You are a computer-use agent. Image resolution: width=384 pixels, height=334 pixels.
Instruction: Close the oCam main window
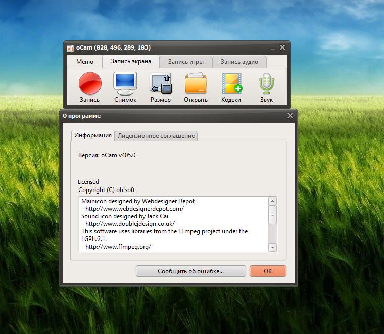tap(282, 47)
